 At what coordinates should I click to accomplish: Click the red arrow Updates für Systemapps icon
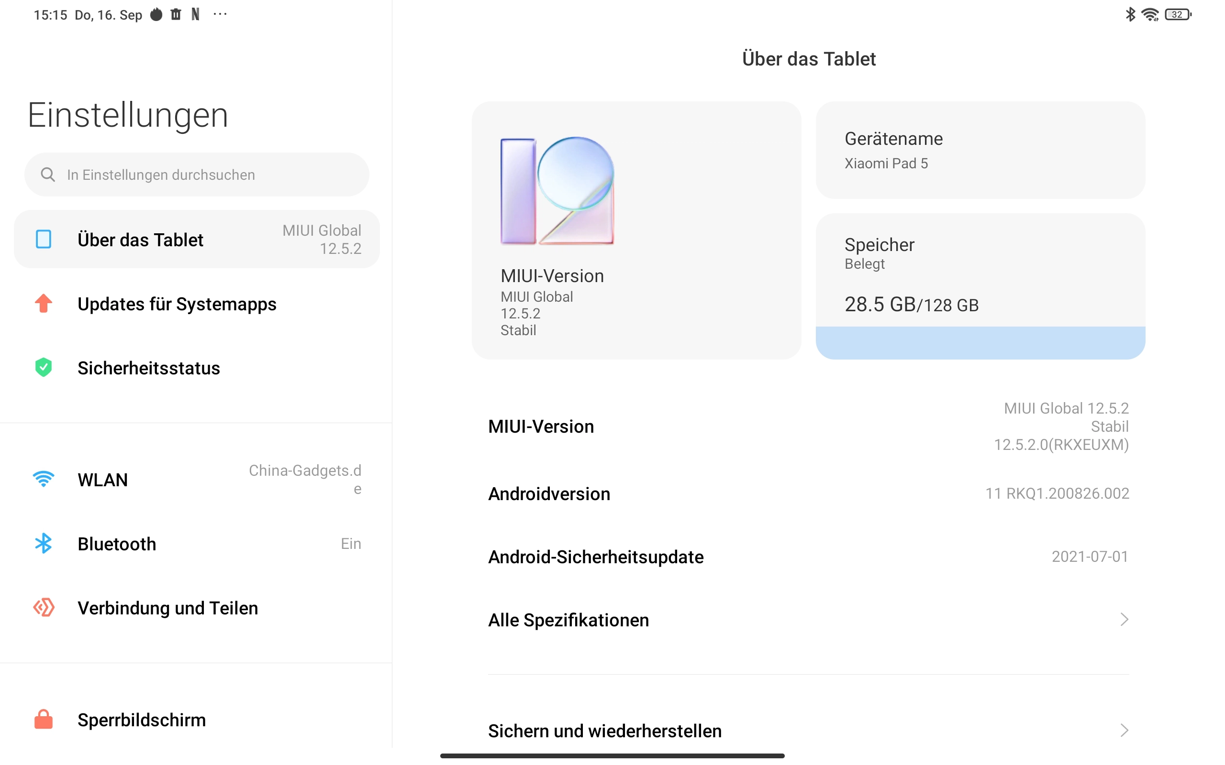pyautogui.click(x=44, y=304)
